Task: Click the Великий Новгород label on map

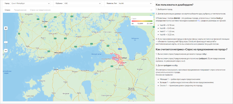Action: pyautogui.click(x=131, y=89)
